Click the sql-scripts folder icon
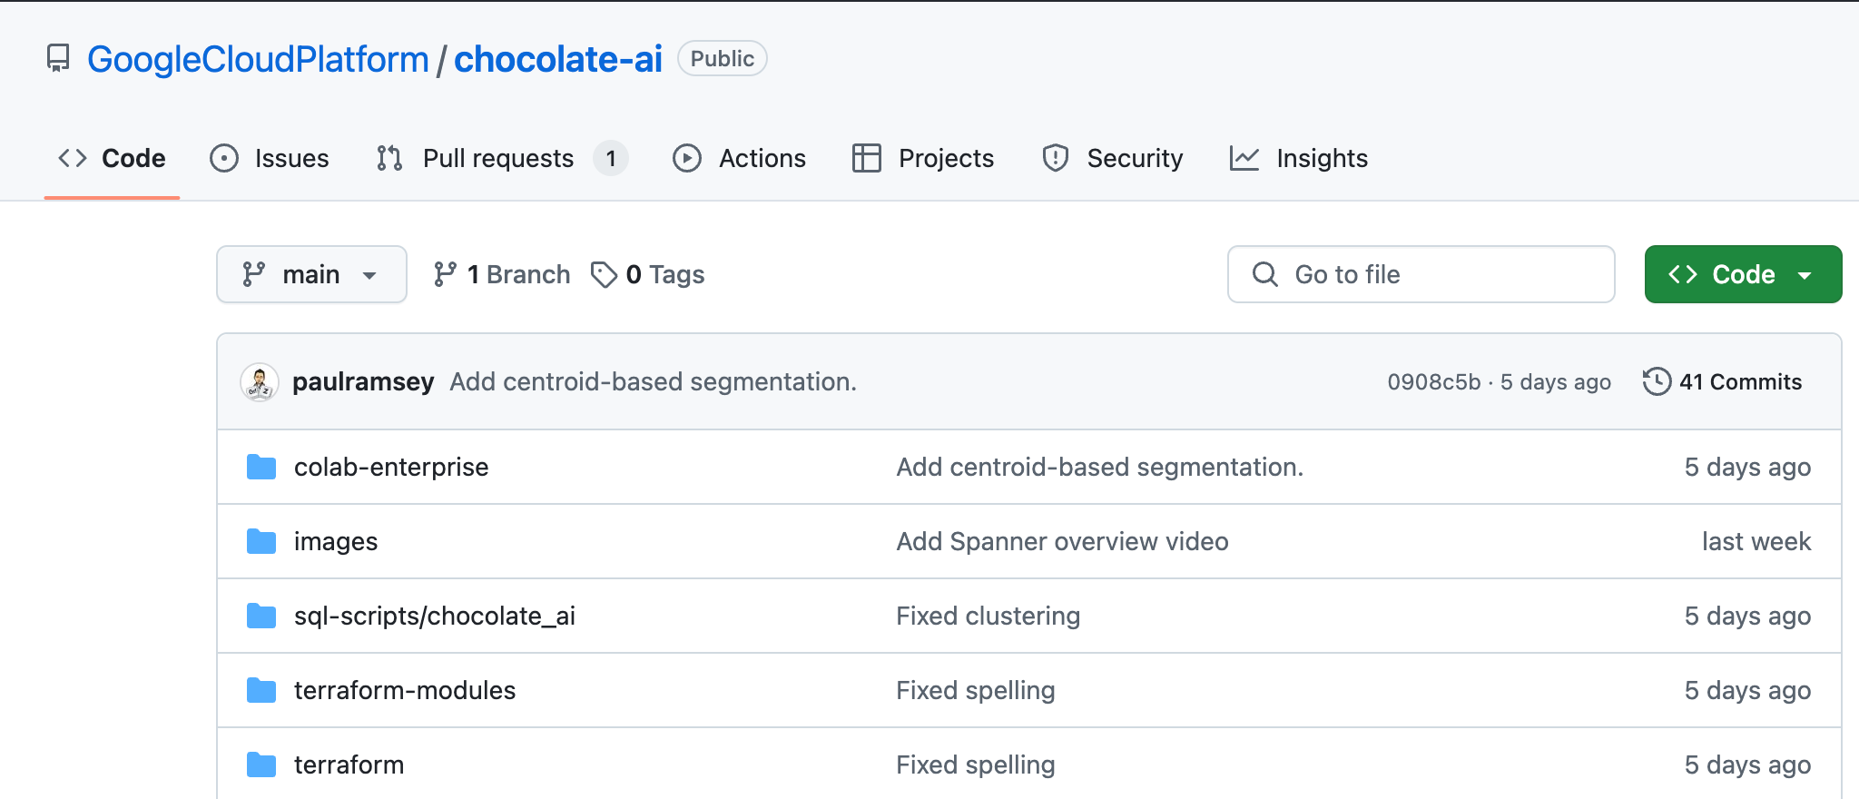Image resolution: width=1859 pixels, height=799 pixels. pos(261,616)
